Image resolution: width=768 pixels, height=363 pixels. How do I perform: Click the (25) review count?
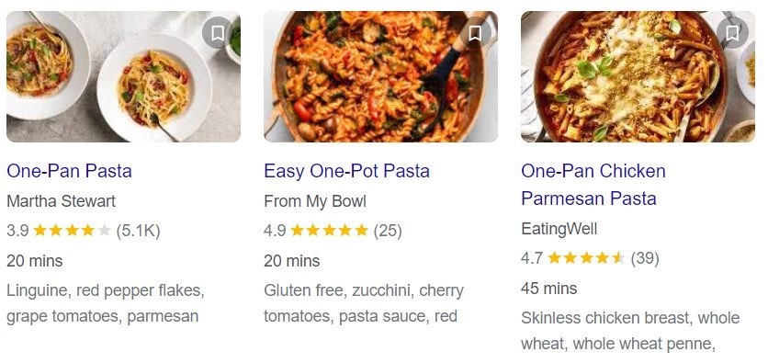(388, 231)
